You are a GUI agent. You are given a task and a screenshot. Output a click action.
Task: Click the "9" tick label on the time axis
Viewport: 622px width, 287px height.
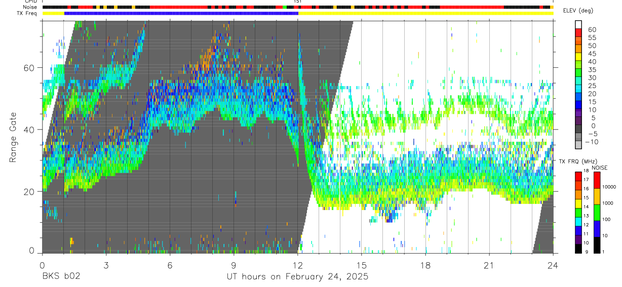pos(234,265)
